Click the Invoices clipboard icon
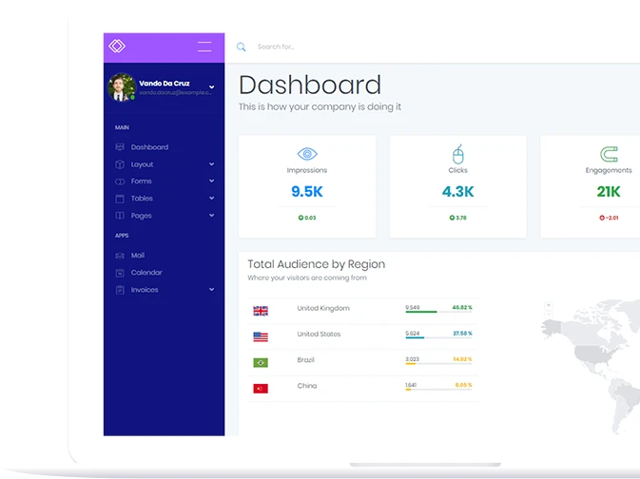 (x=120, y=290)
